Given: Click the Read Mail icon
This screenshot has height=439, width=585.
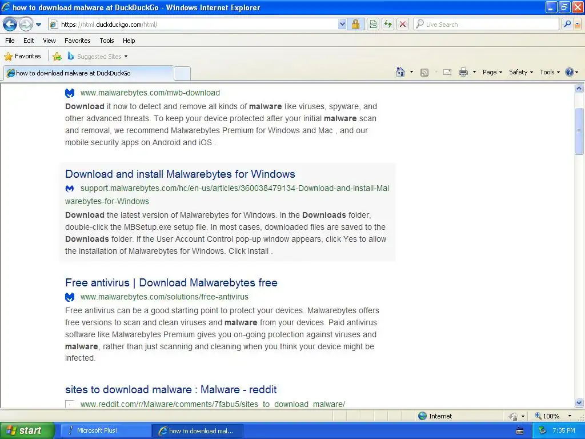Looking at the screenshot, I should 447,73.
